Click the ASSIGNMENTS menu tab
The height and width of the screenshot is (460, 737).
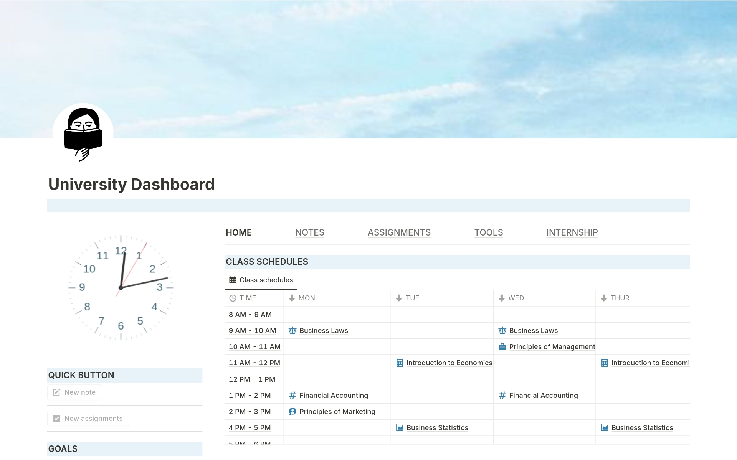click(x=399, y=232)
